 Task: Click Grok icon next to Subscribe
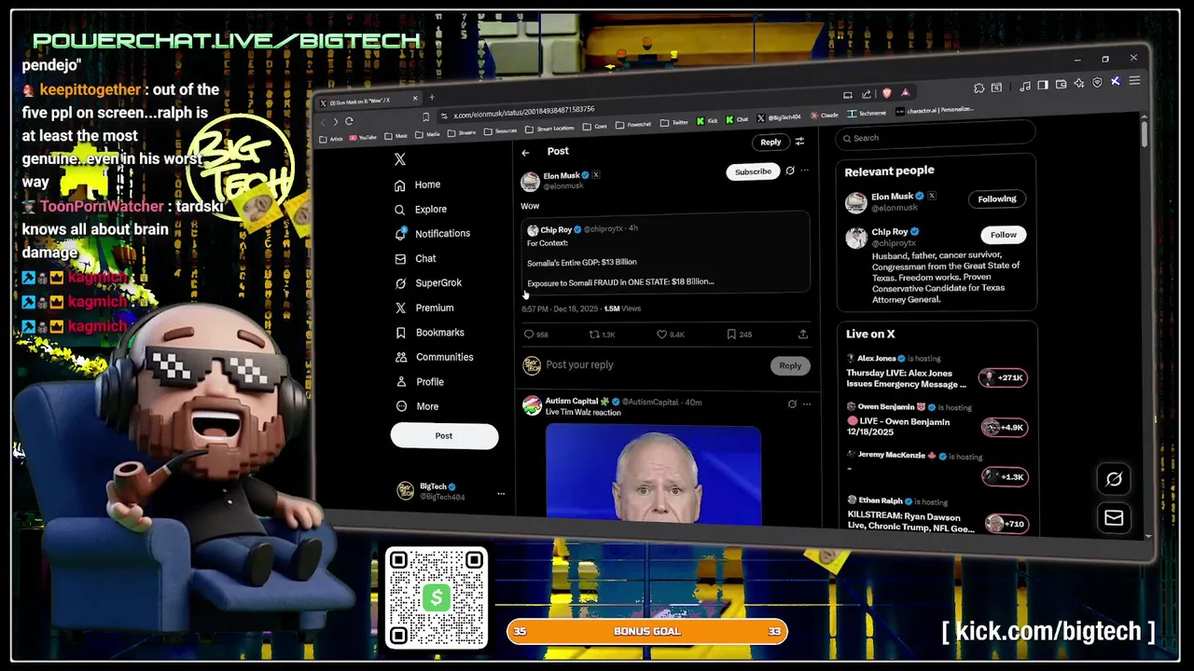click(x=790, y=171)
